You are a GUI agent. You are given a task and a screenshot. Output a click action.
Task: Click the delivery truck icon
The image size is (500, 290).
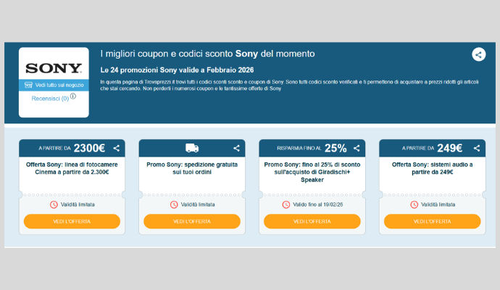(x=192, y=148)
